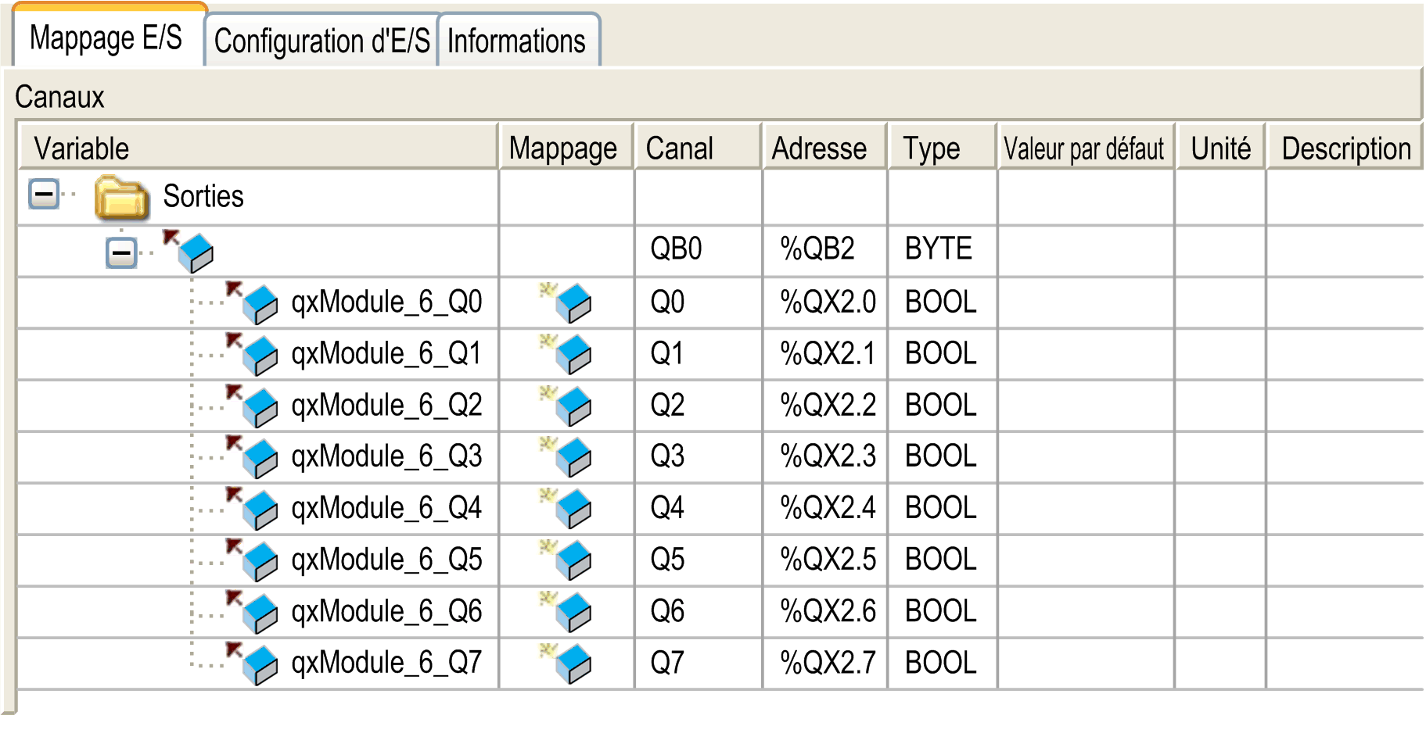Select the Mappage E/S tab
The image size is (1426, 744).
(x=106, y=38)
